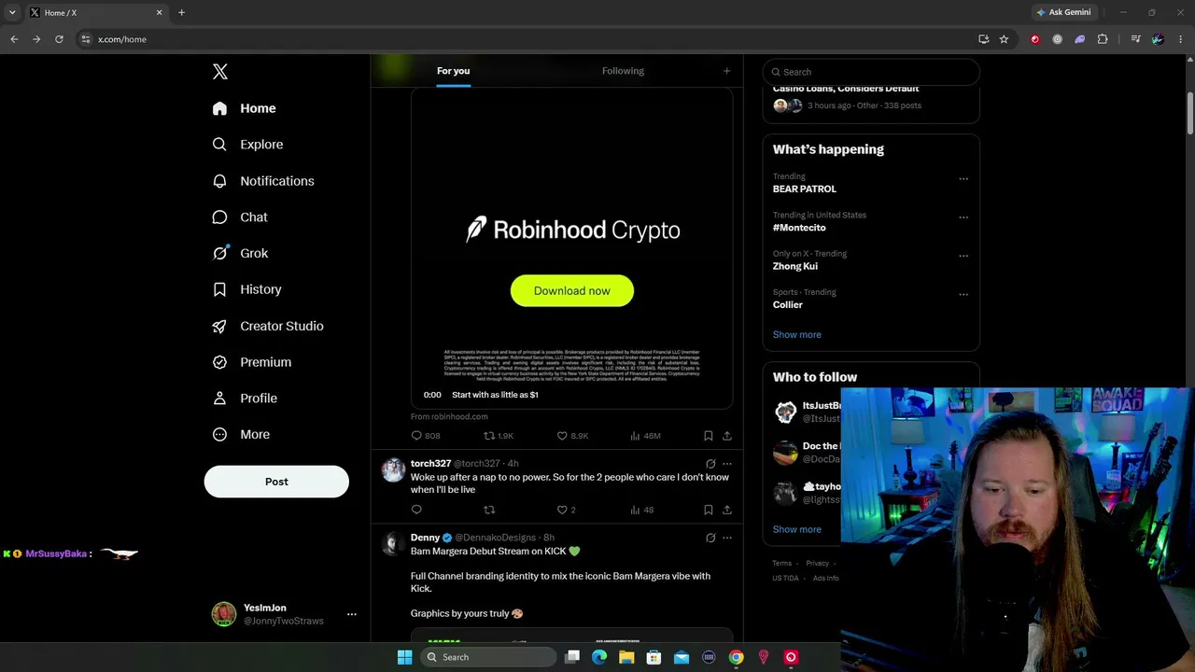1195x672 pixels.
Task: Bookmark torch327's post
Action: 709,510
